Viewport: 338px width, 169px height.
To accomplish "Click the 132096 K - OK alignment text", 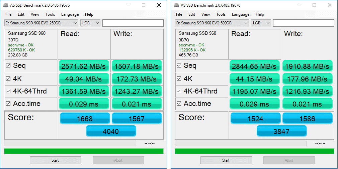I will [192, 50].
